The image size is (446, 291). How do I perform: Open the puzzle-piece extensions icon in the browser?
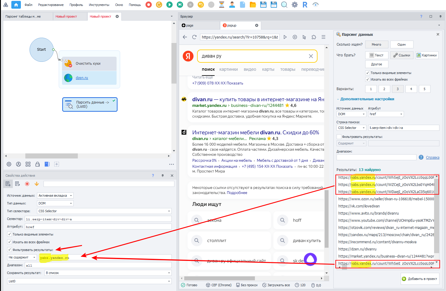(x=314, y=37)
